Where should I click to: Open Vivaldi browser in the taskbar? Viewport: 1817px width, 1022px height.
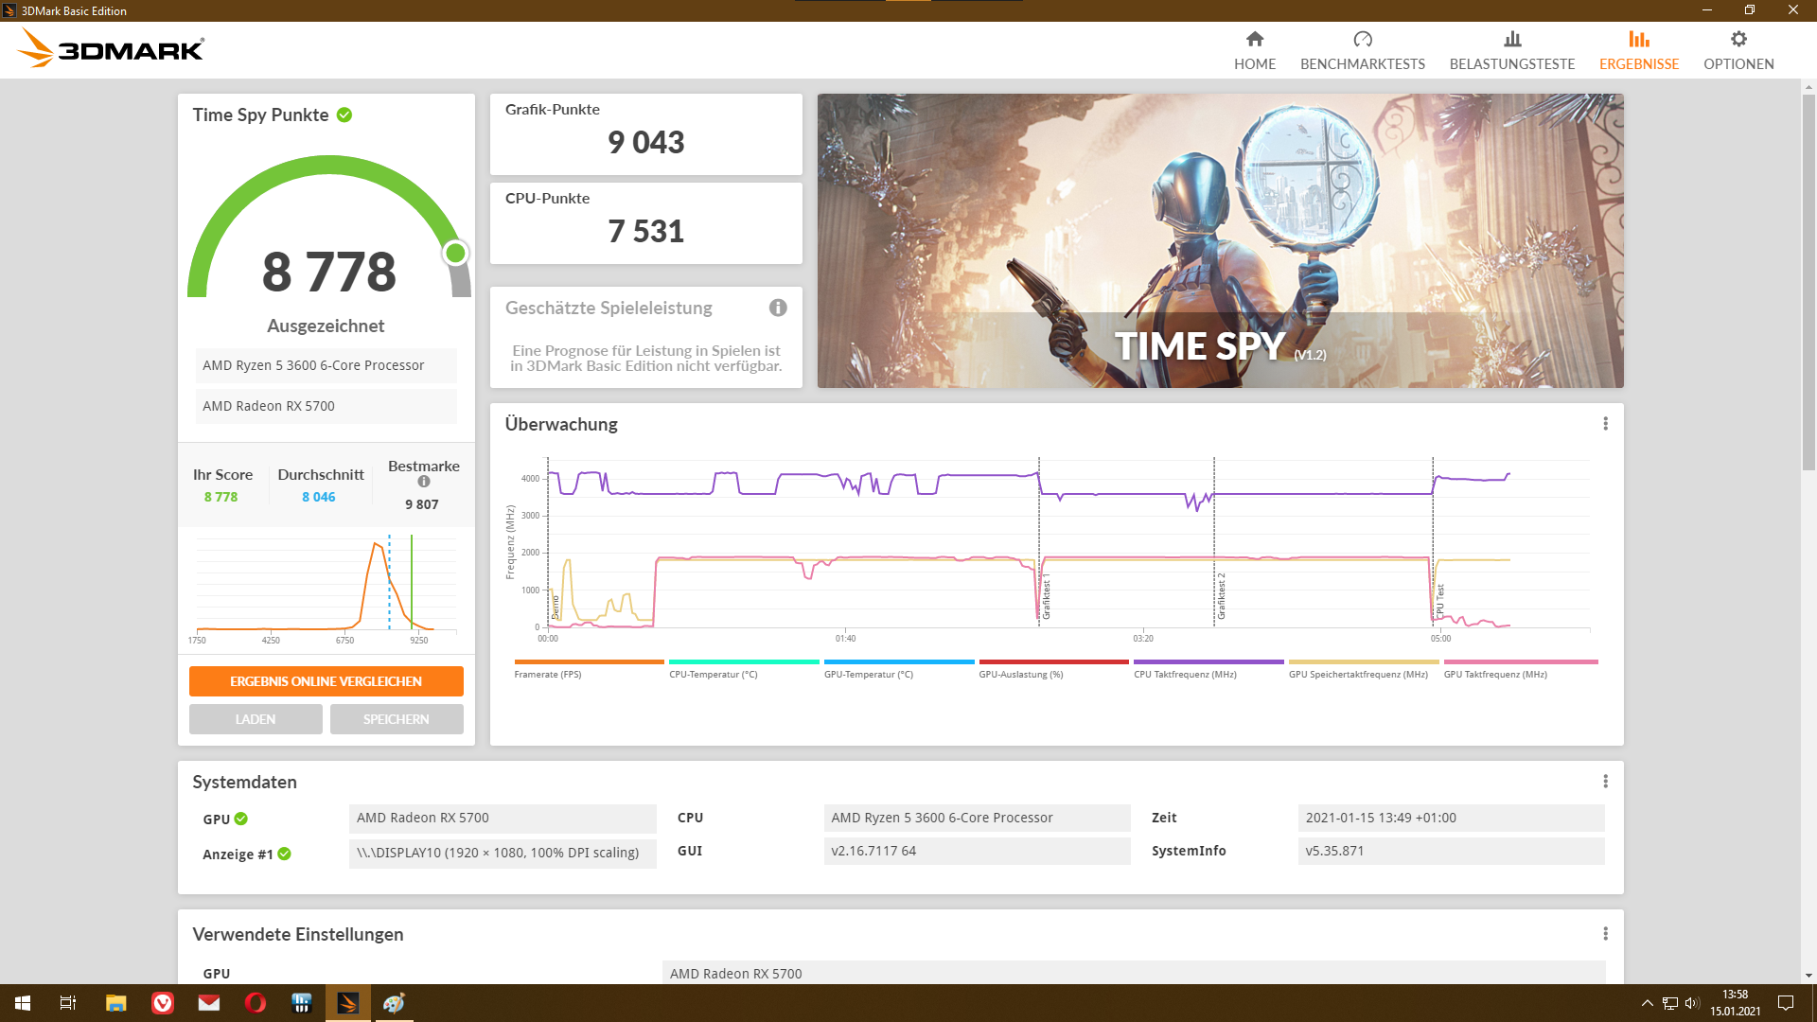click(x=163, y=1003)
